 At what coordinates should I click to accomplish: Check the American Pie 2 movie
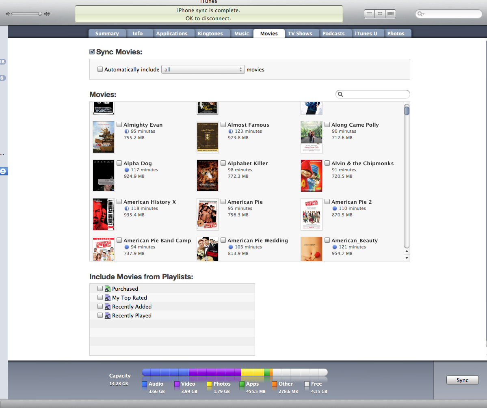tap(327, 201)
